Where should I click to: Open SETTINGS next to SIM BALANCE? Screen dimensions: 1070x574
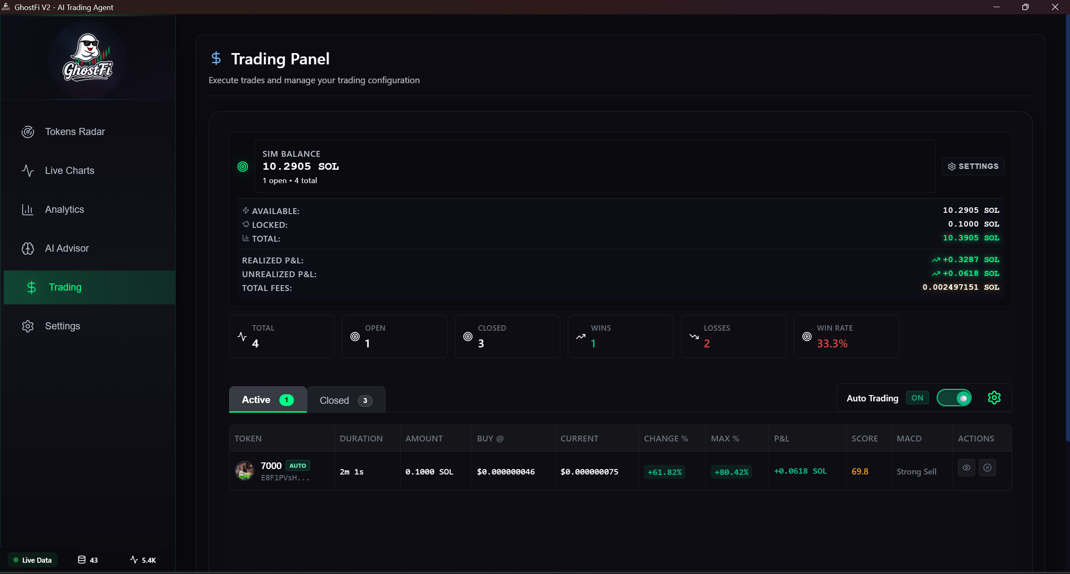tap(972, 166)
